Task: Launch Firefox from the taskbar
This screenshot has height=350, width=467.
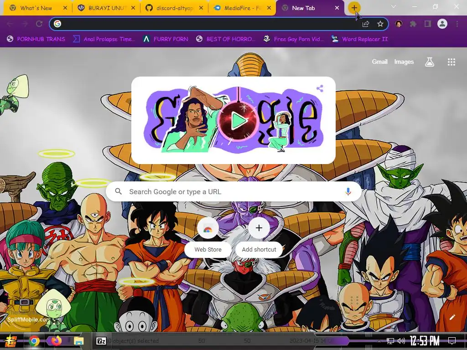Action: (56, 340)
